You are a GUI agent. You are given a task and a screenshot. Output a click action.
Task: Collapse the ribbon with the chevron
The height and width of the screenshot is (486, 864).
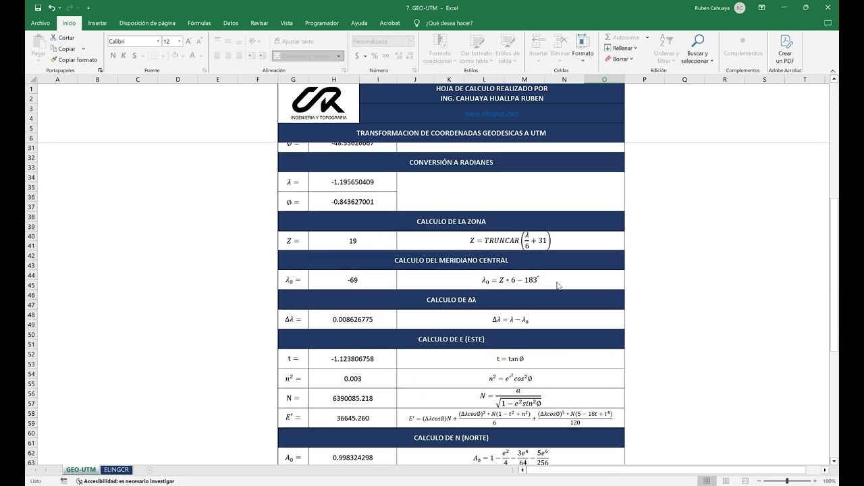coord(832,70)
